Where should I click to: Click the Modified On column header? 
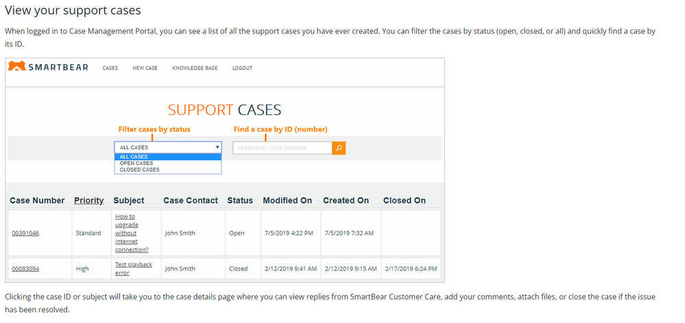[287, 201]
